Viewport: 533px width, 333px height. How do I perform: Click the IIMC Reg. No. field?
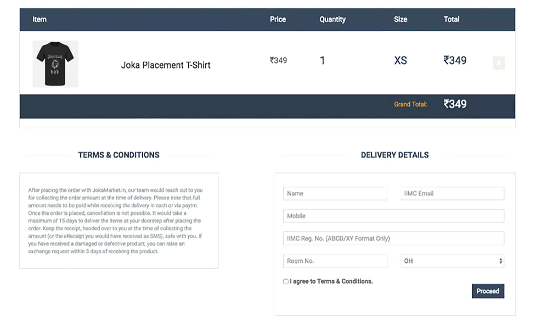tap(393, 238)
